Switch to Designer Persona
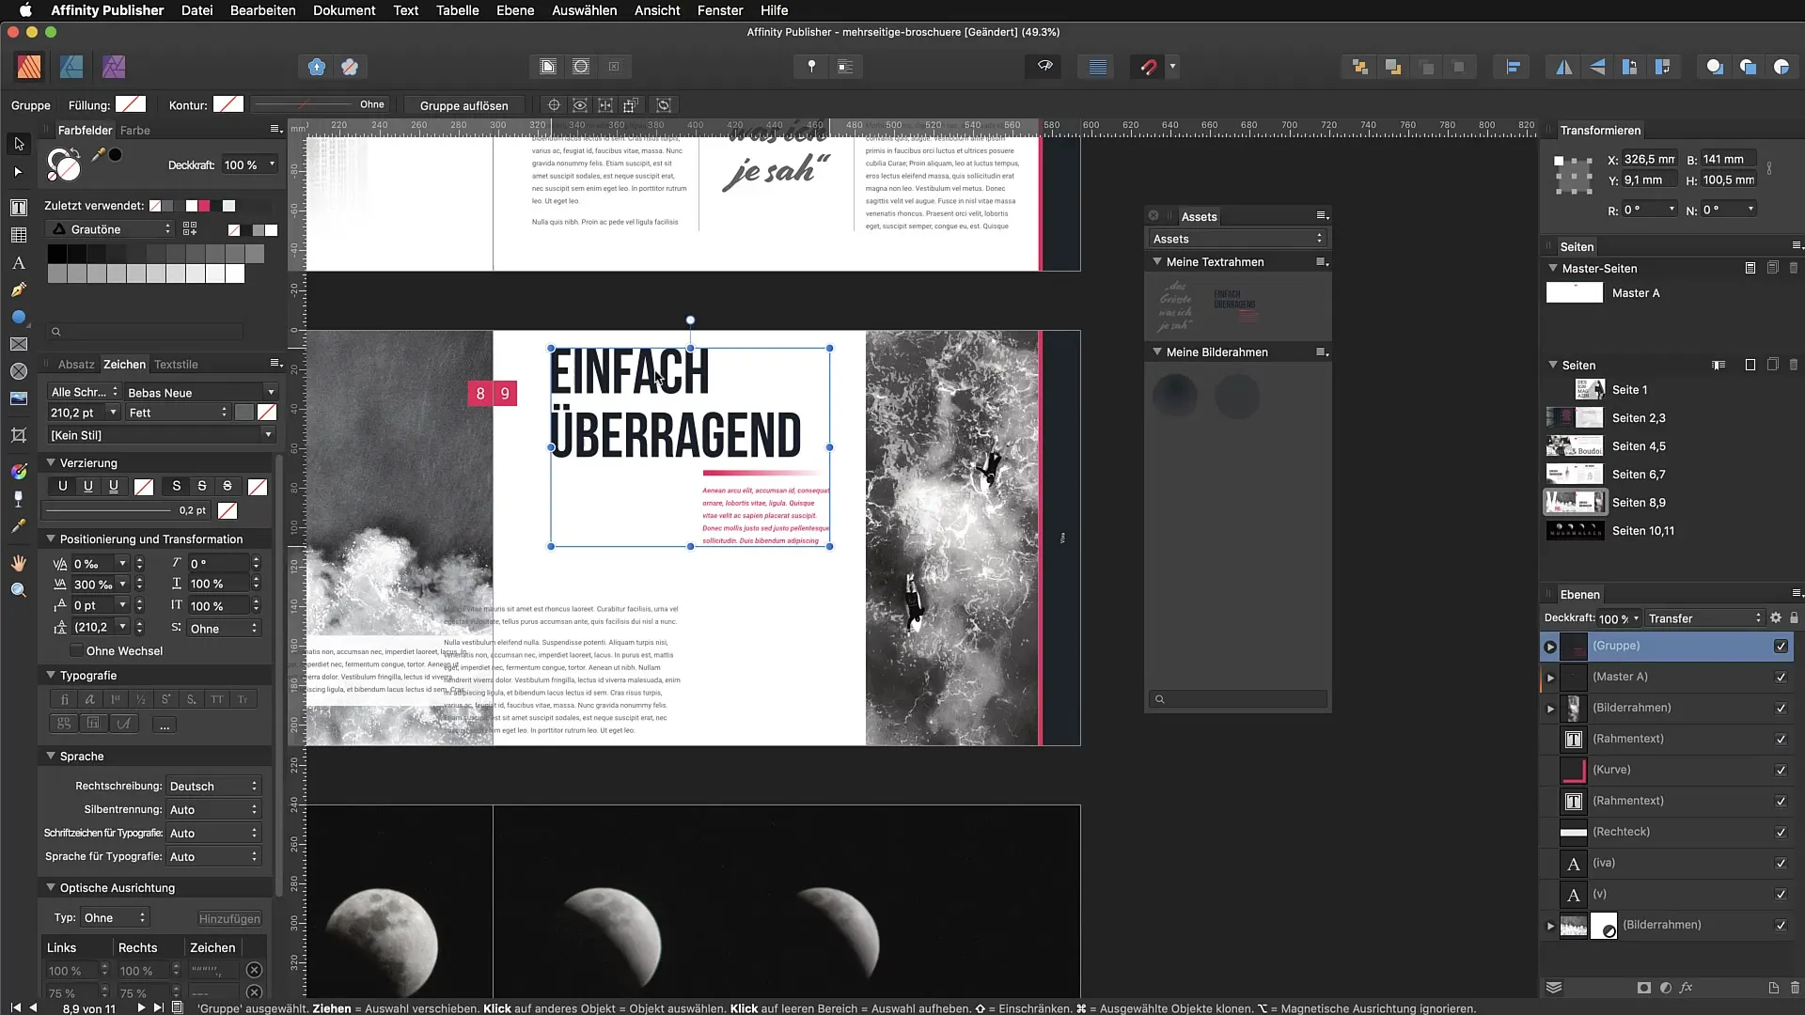This screenshot has height=1015, width=1805. click(71, 67)
